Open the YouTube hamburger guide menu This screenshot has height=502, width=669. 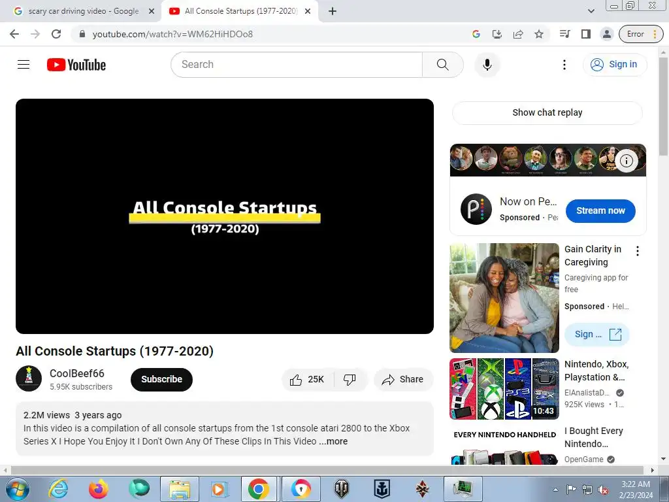(x=24, y=65)
